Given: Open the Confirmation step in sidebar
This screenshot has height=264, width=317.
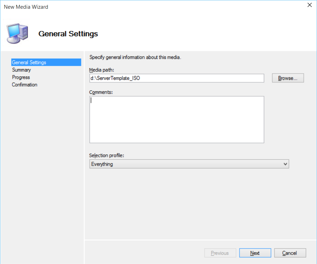Looking at the screenshot, I should click(24, 84).
